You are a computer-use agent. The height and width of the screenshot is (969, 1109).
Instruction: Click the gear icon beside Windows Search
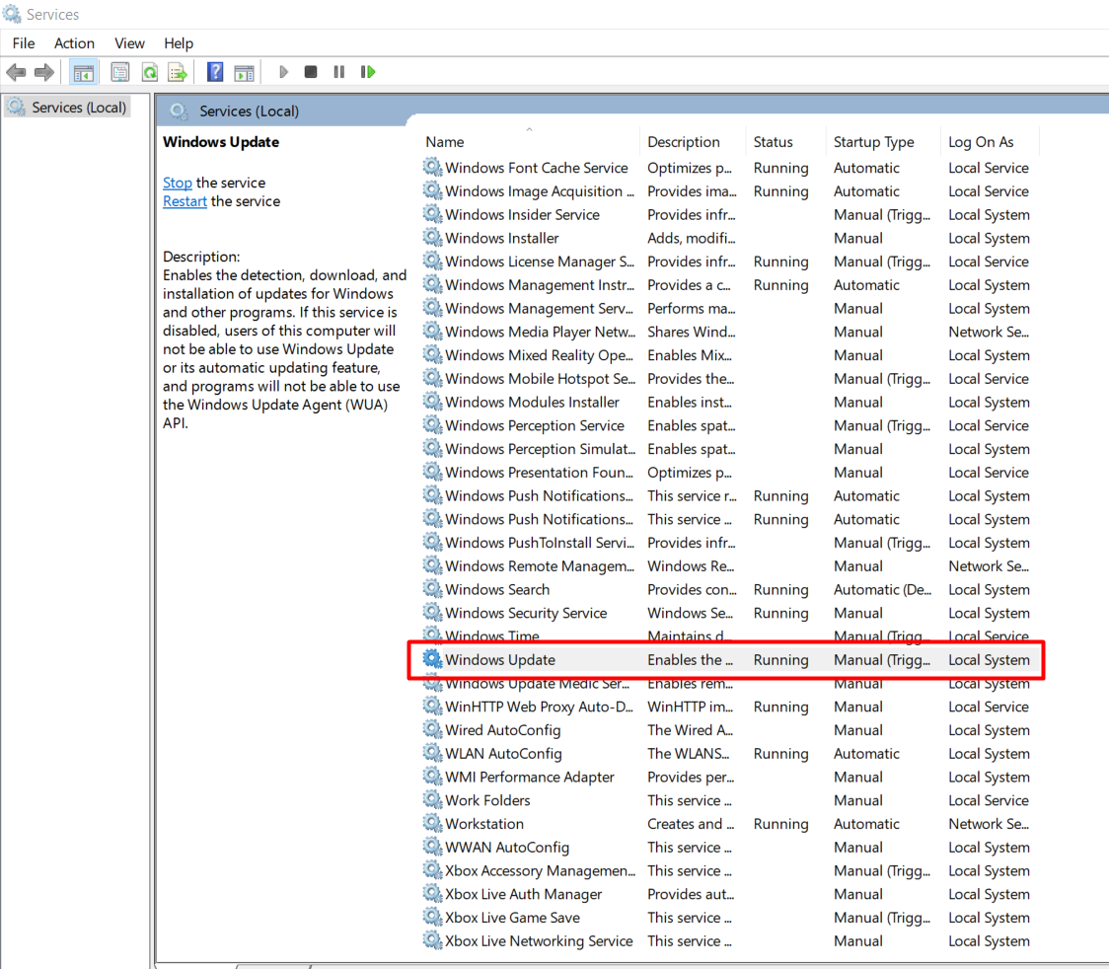click(432, 589)
